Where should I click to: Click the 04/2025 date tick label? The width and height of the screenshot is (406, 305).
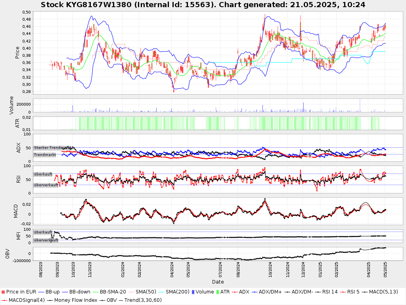point(369,270)
